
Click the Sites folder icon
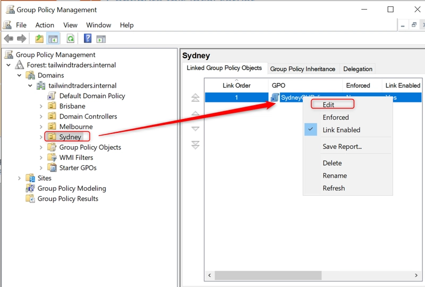tap(30, 178)
